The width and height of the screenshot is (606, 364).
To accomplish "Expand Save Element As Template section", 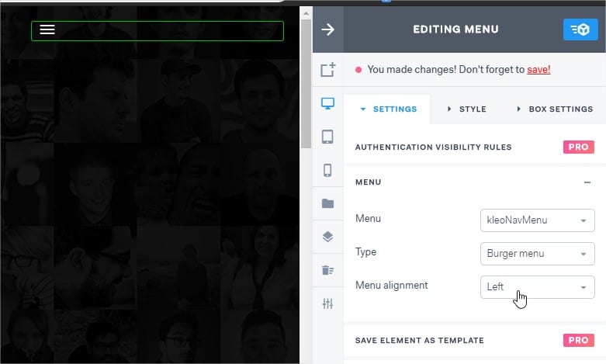I will [x=475, y=341].
